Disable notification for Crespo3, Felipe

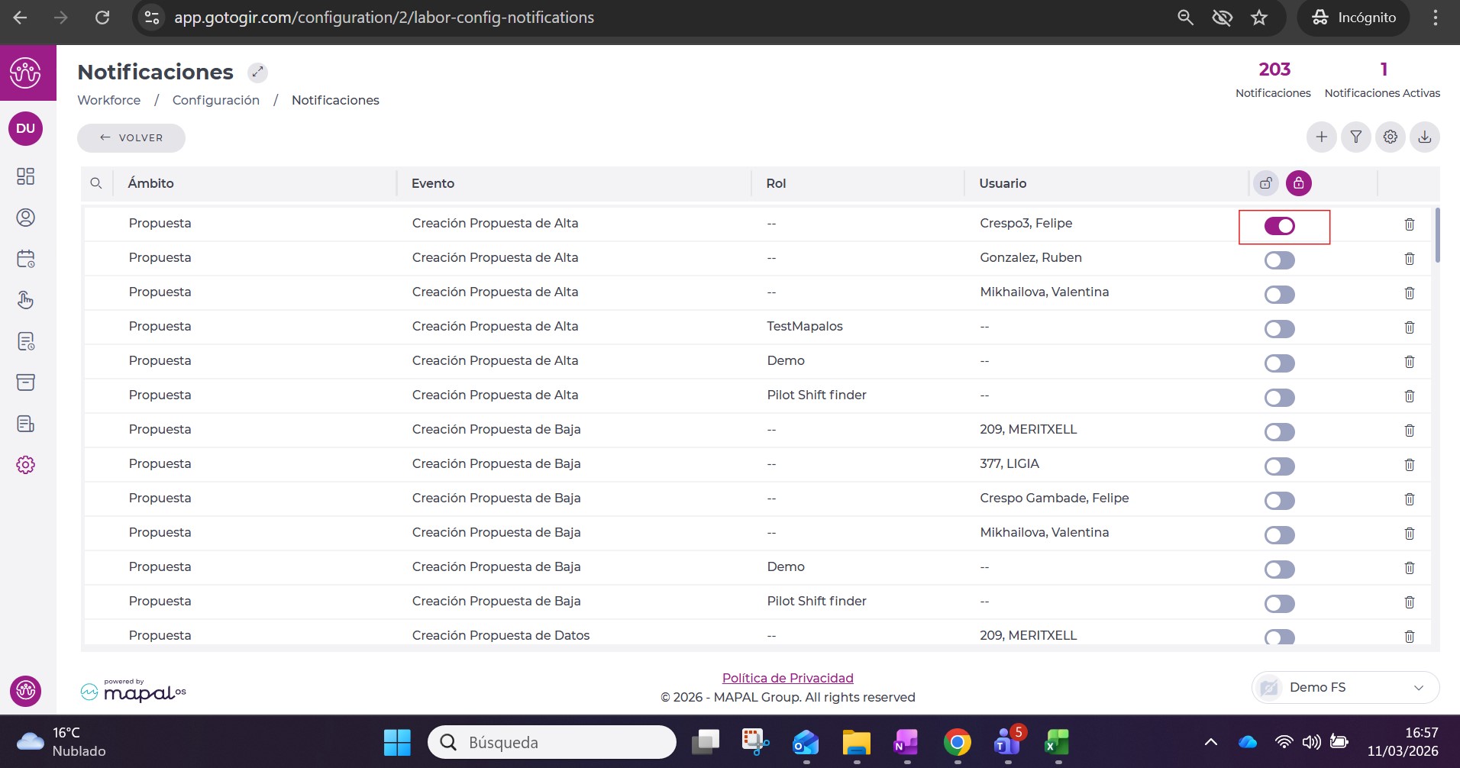pos(1279,226)
